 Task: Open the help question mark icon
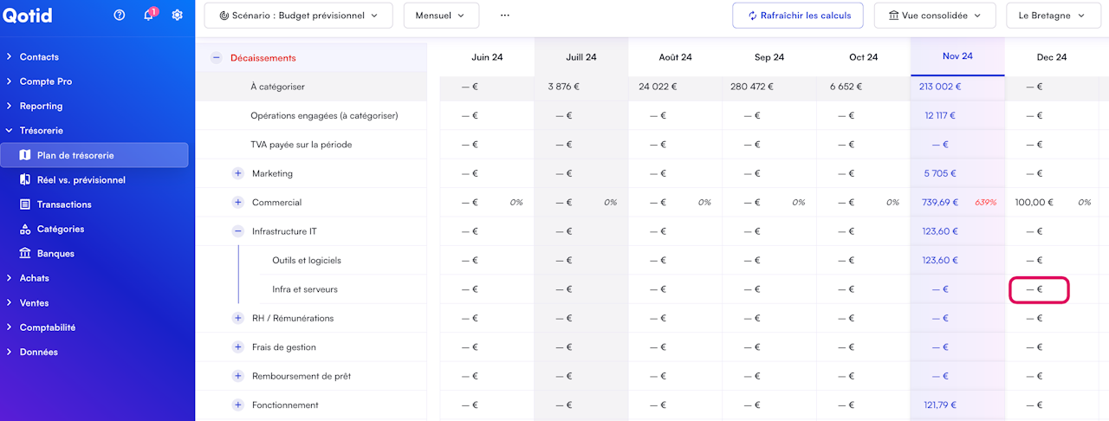pos(120,16)
